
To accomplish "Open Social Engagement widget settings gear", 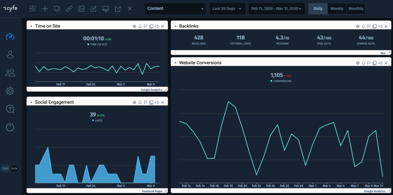I will [134, 102].
